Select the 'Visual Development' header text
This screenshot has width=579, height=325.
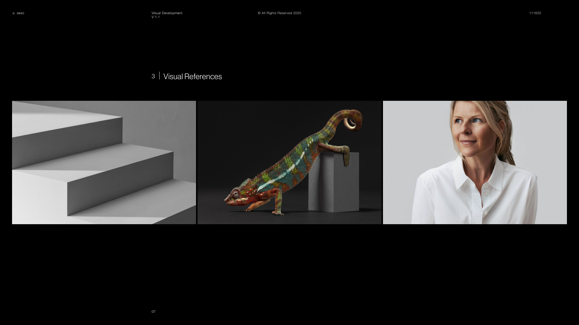pyautogui.click(x=167, y=13)
